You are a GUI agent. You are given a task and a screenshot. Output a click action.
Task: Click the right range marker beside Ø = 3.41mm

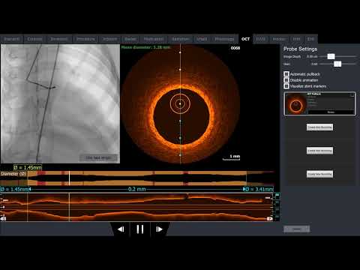coord(244,189)
